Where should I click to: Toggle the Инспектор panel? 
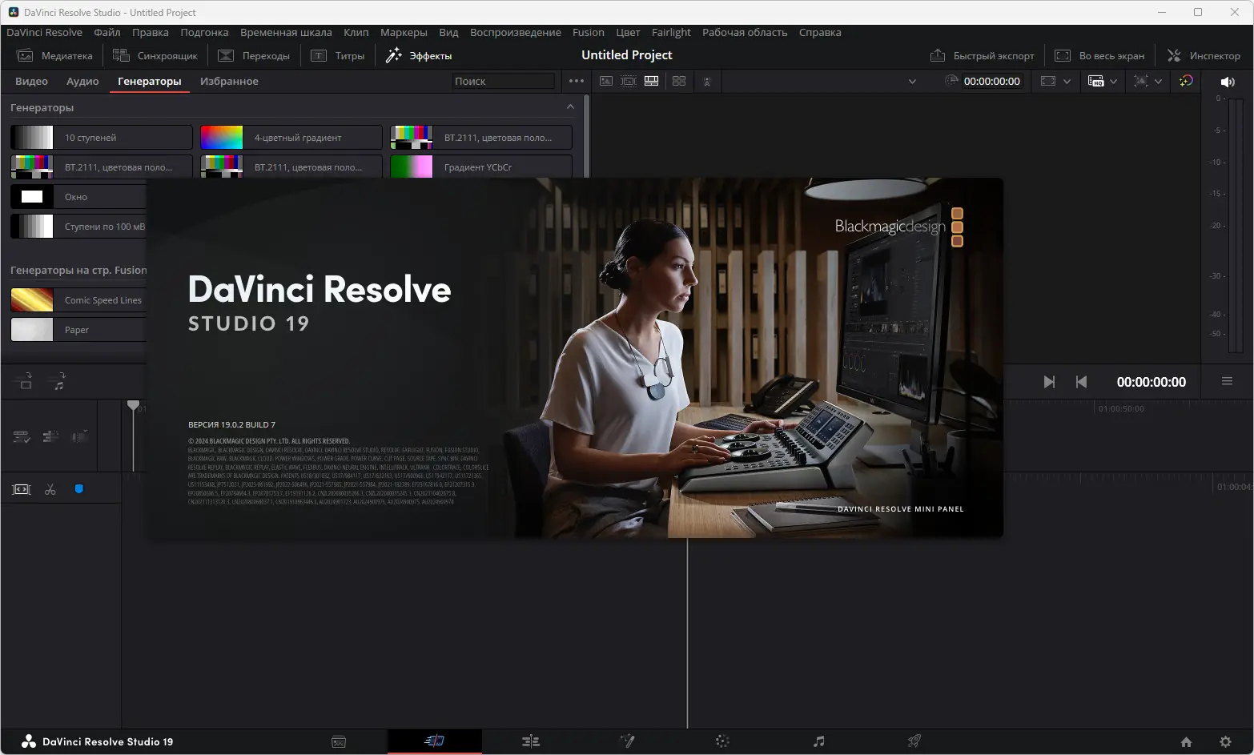pyautogui.click(x=1204, y=55)
